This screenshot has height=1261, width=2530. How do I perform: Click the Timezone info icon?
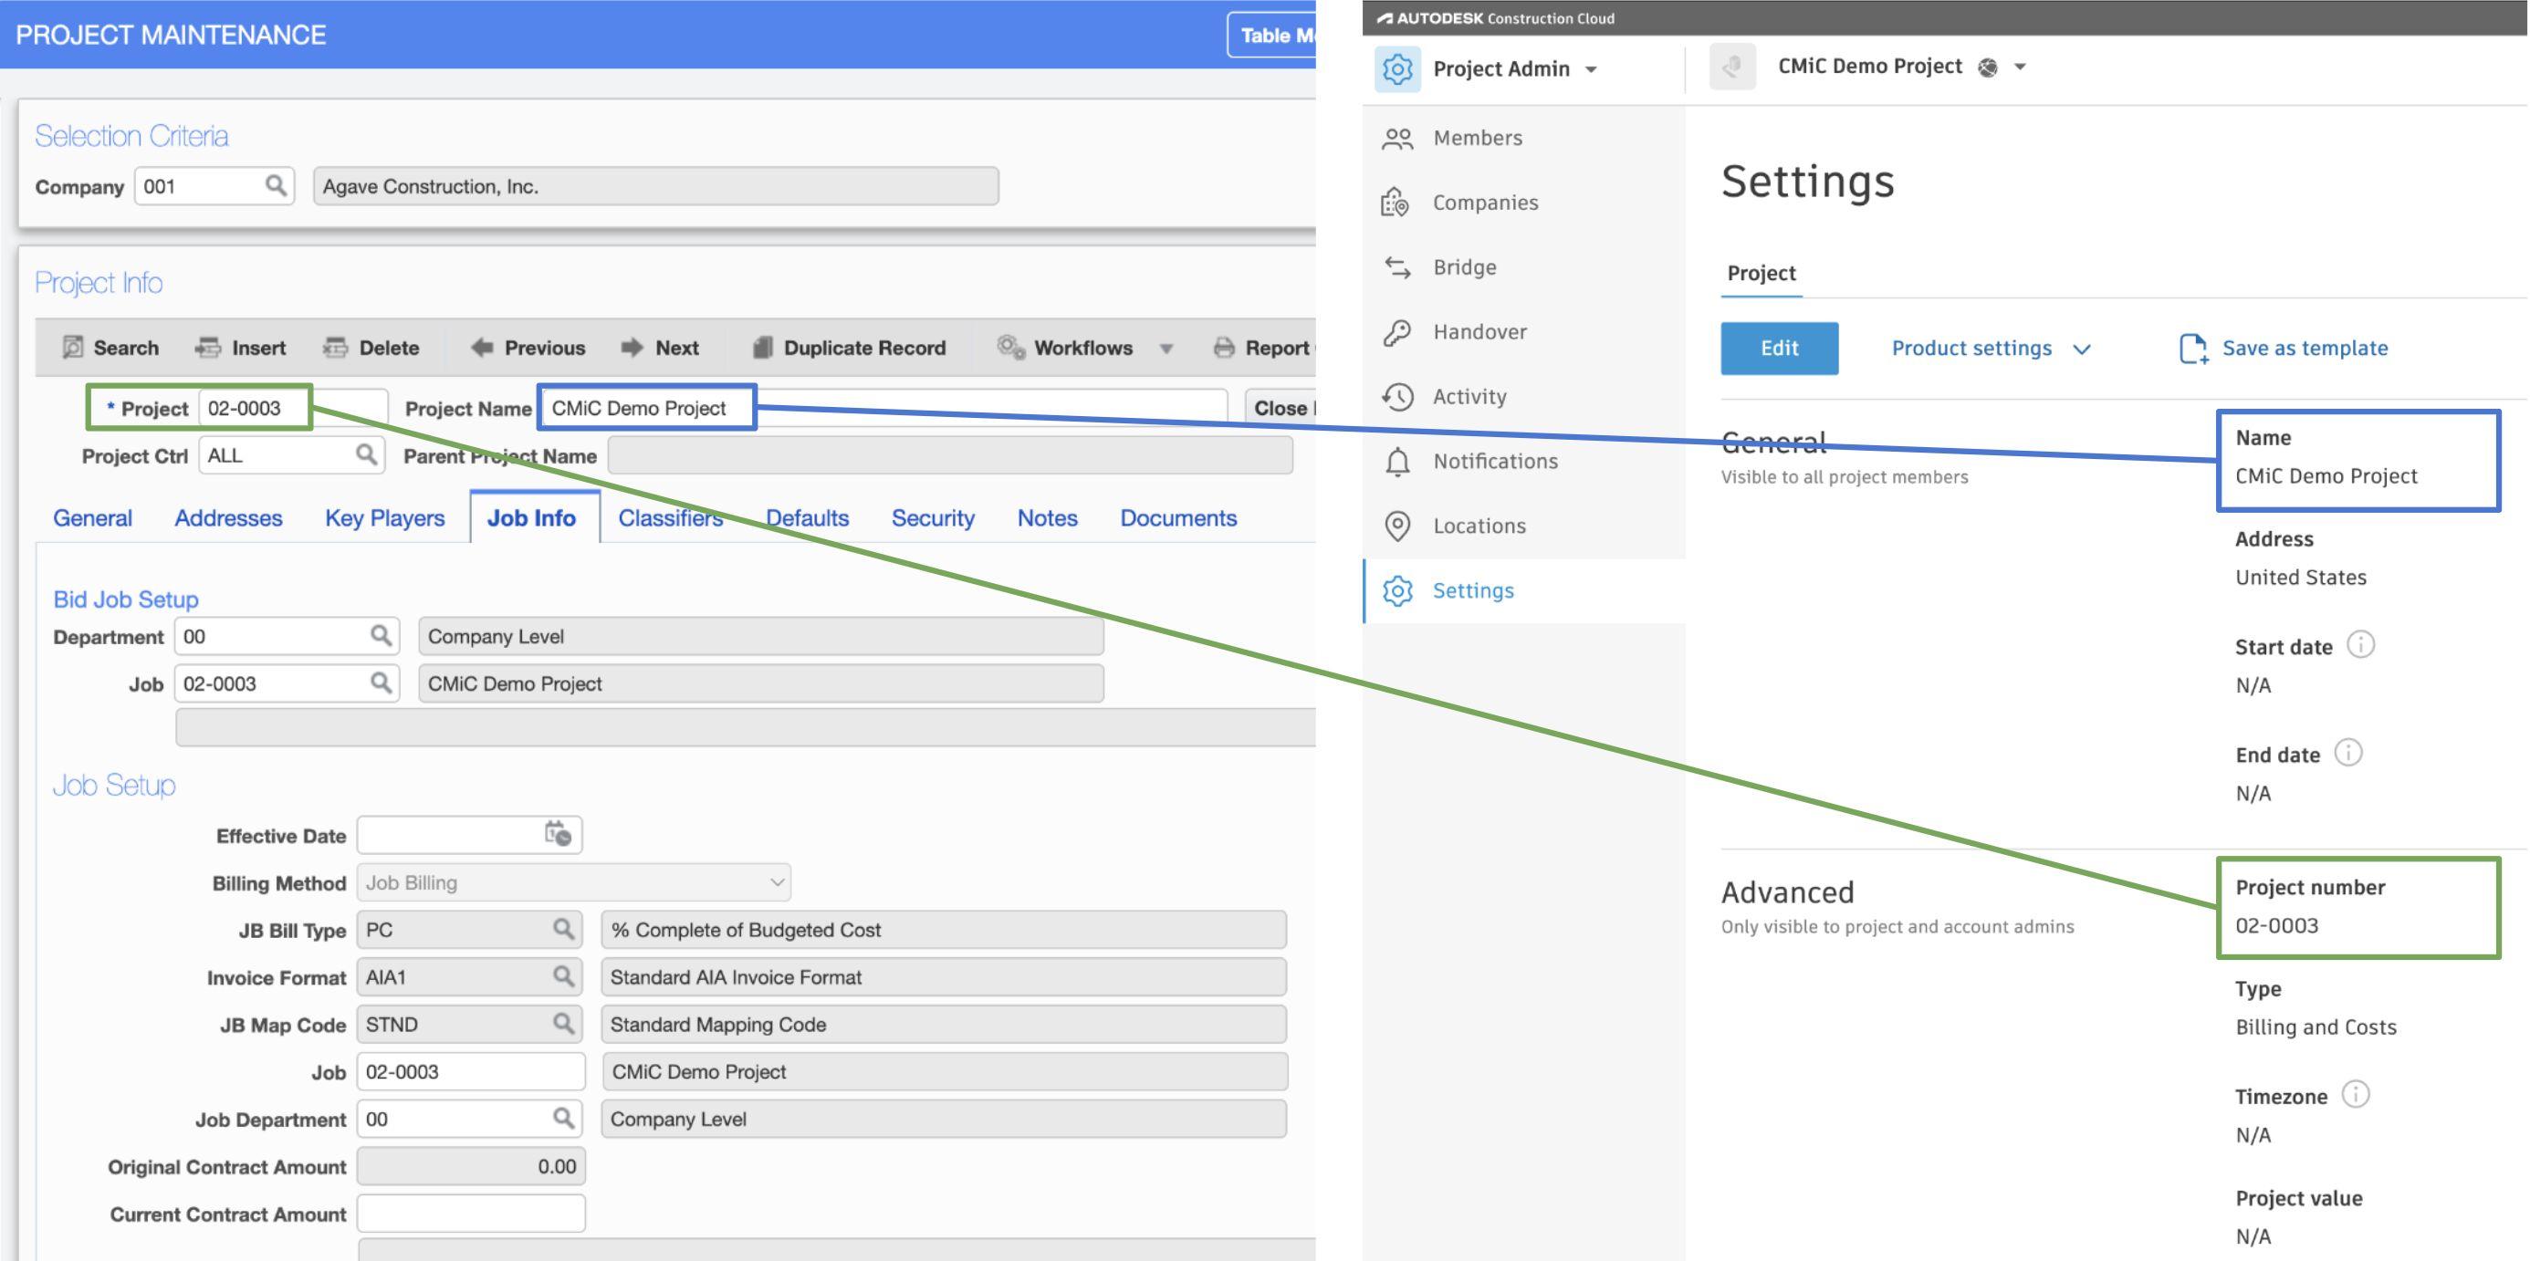pos(2355,1094)
